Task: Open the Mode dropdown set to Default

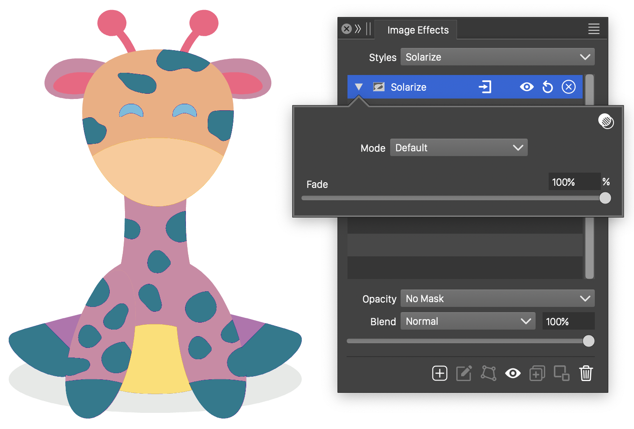Action: [459, 148]
